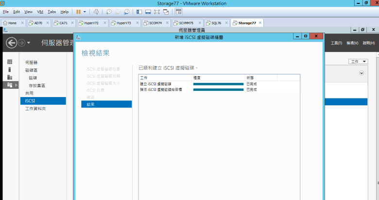The width and height of the screenshot is (379, 200).
Task: Click the send Ctrl+Alt+Del toolbar icon
Action: coord(96,11)
